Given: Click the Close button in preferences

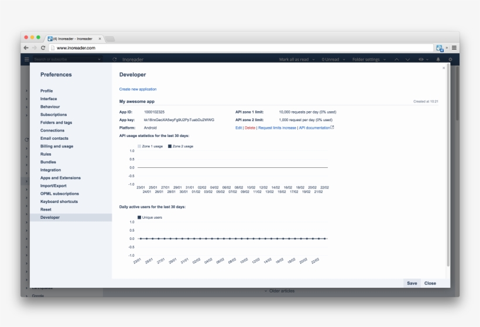Looking at the screenshot, I should coord(430,283).
